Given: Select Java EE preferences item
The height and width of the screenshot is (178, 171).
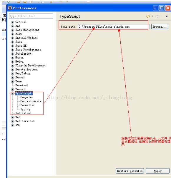Looking at the screenshot, I should click(21, 46).
